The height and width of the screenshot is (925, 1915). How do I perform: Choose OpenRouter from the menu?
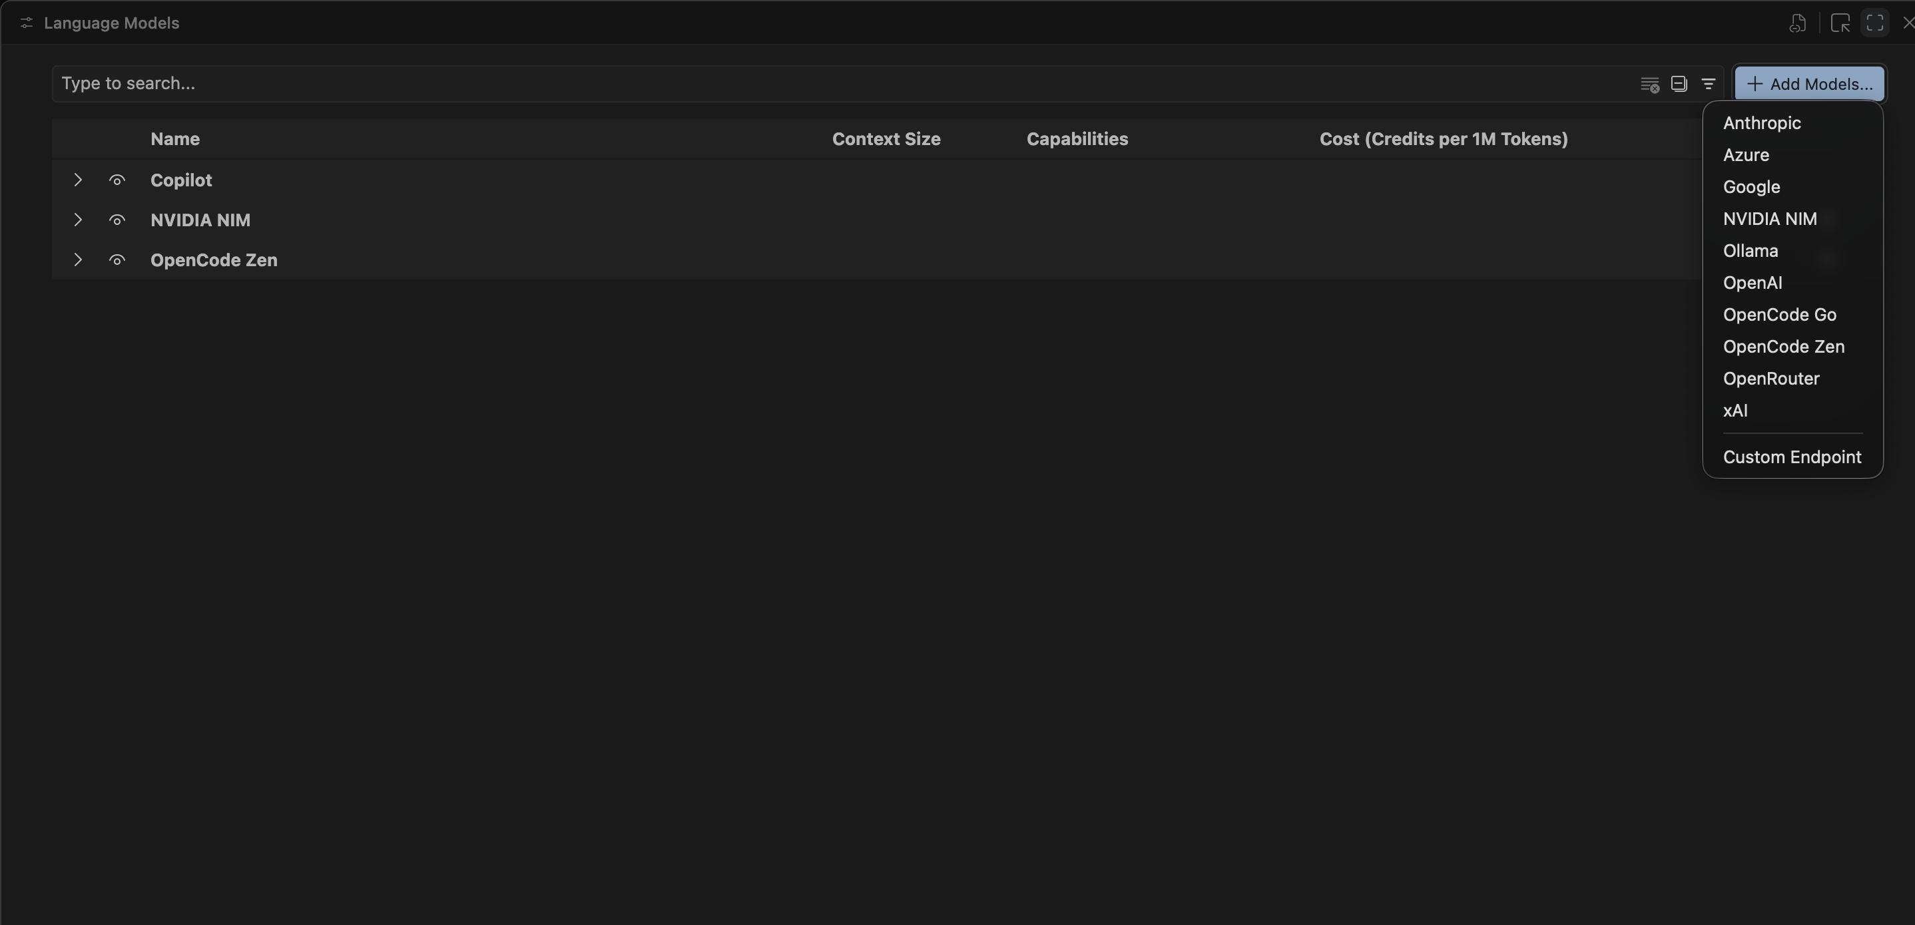[1792, 379]
